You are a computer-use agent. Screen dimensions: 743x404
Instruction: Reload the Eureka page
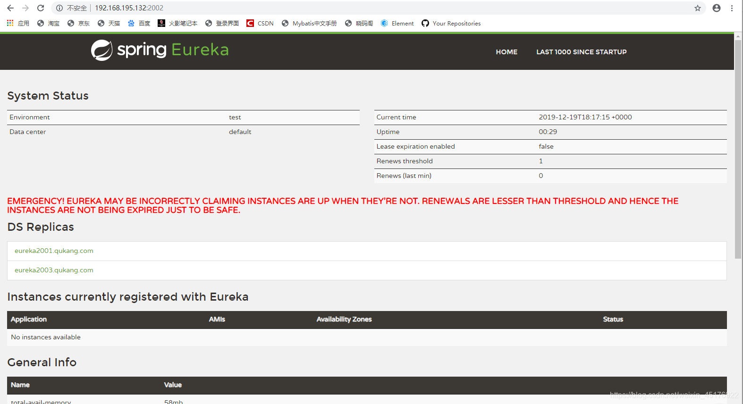[41, 8]
